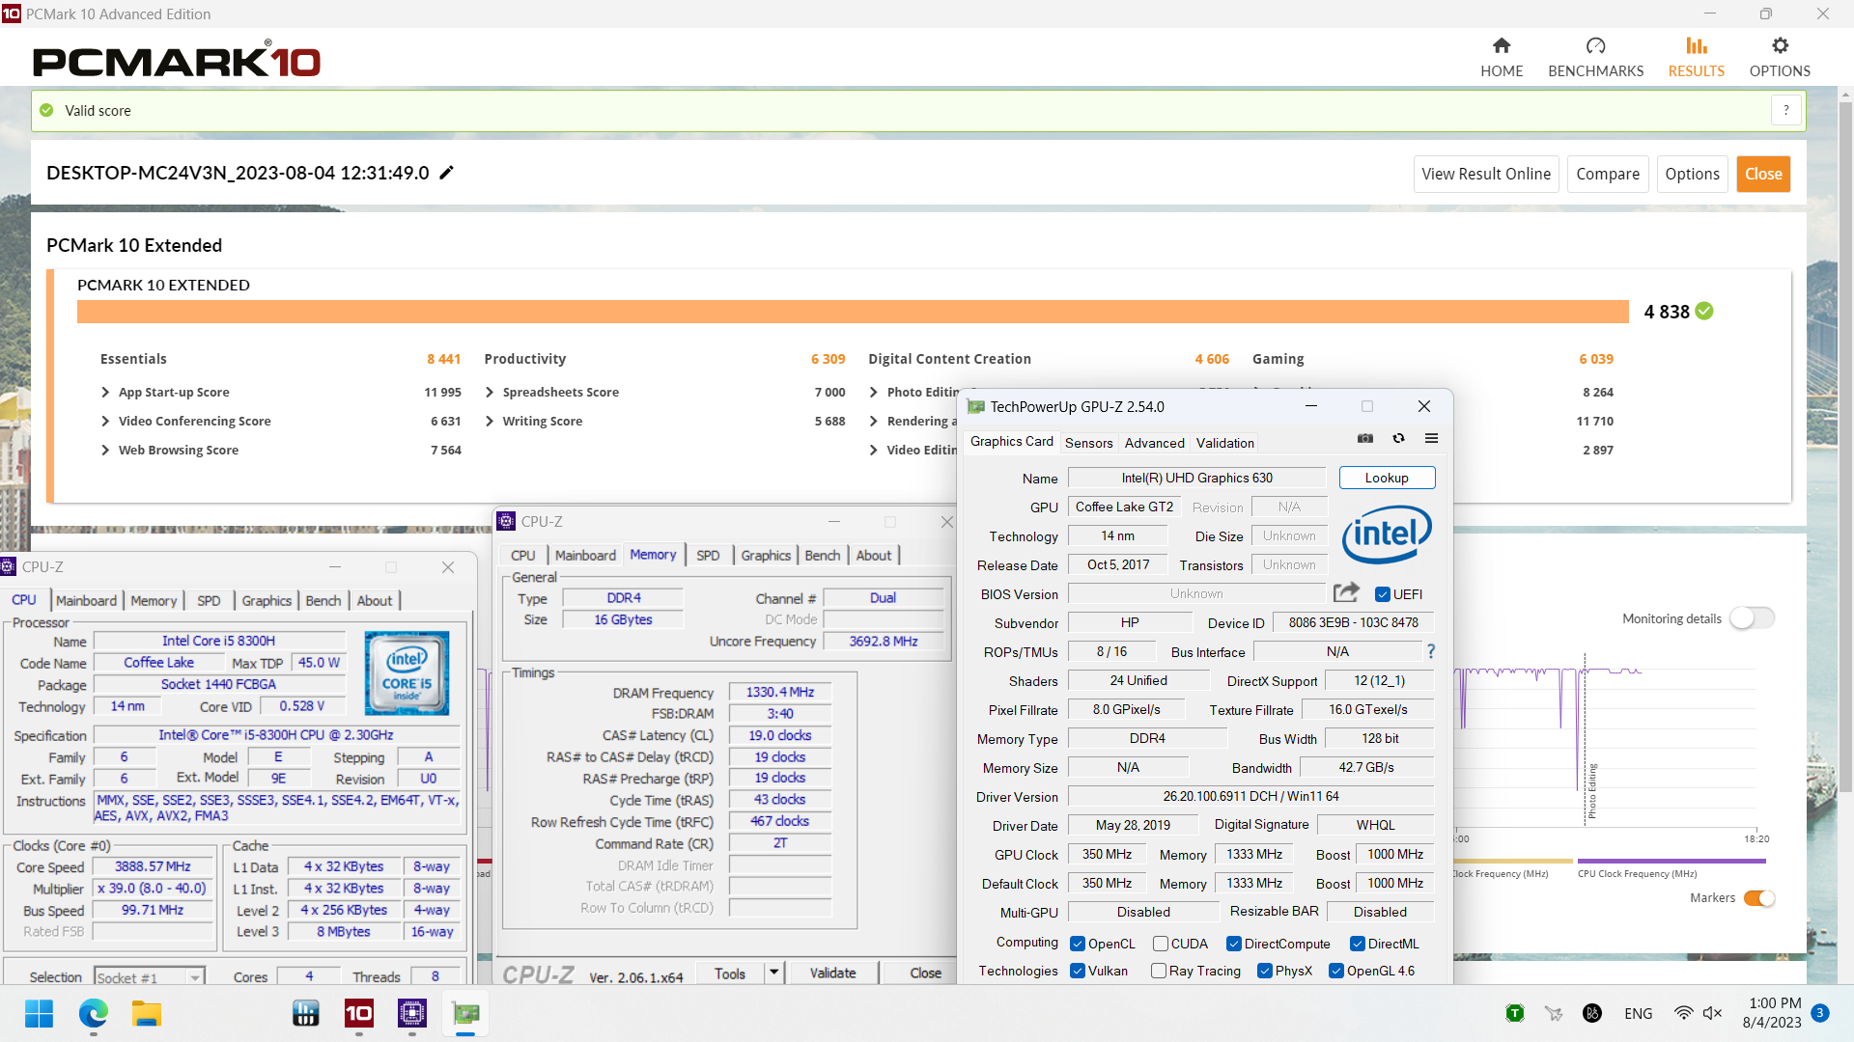
Task: Enable the Monitoring details switch
Action: (1752, 618)
